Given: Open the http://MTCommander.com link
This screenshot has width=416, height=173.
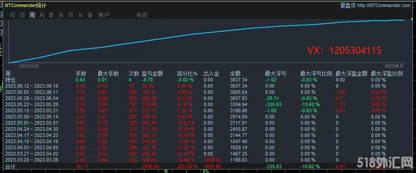Looking at the screenshot, I should 384,5.
